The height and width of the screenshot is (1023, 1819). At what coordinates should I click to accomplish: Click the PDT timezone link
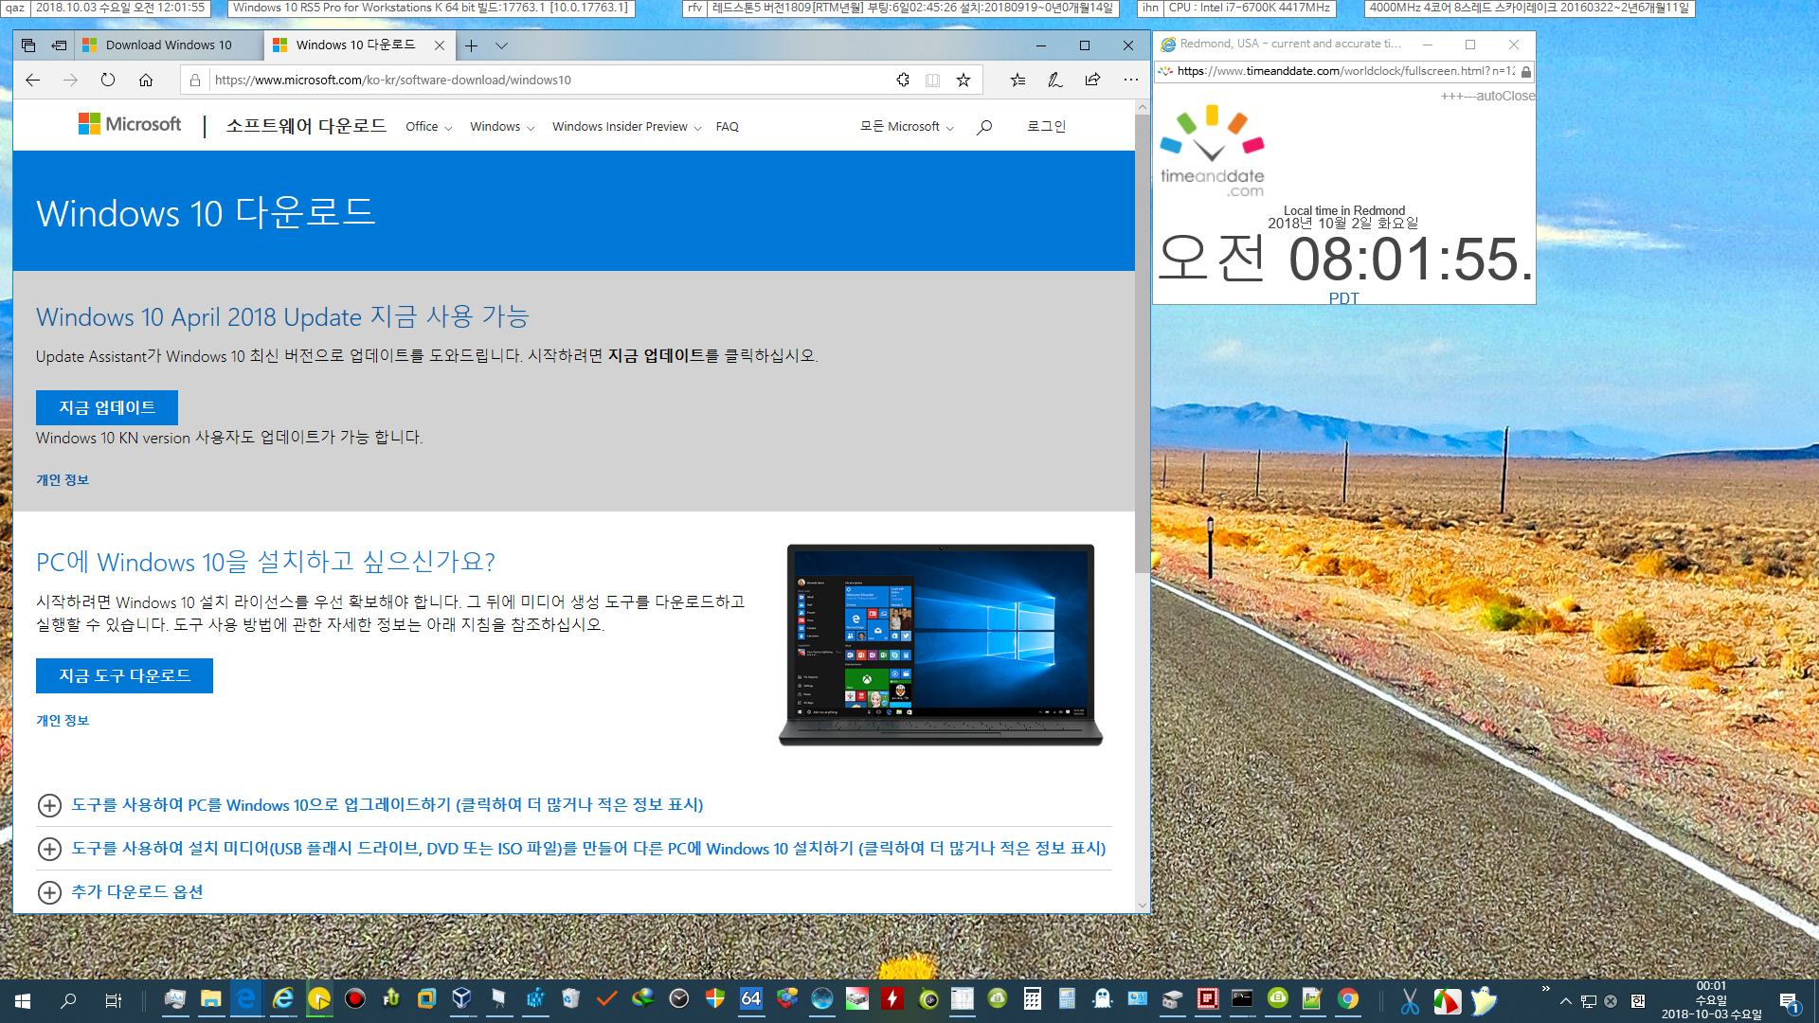click(1343, 298)
